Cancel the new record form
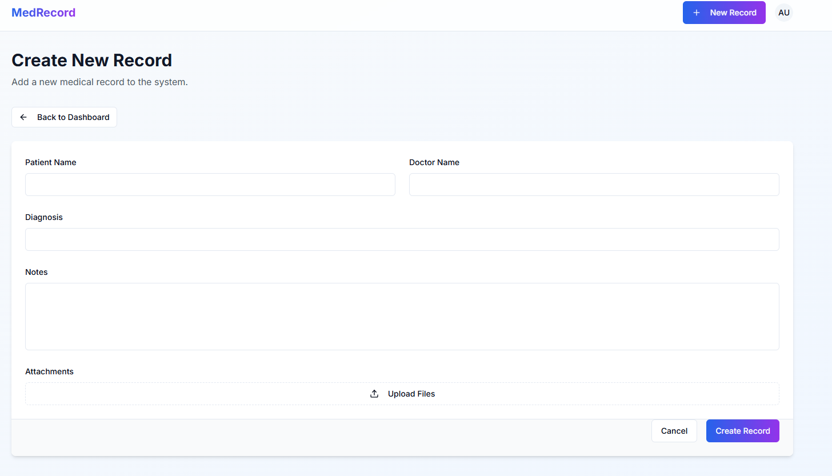Viewport: 832px width, 476px height. (674, 431)
